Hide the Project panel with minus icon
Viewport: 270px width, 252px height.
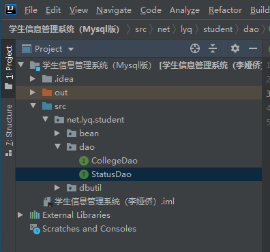point(253,48)
